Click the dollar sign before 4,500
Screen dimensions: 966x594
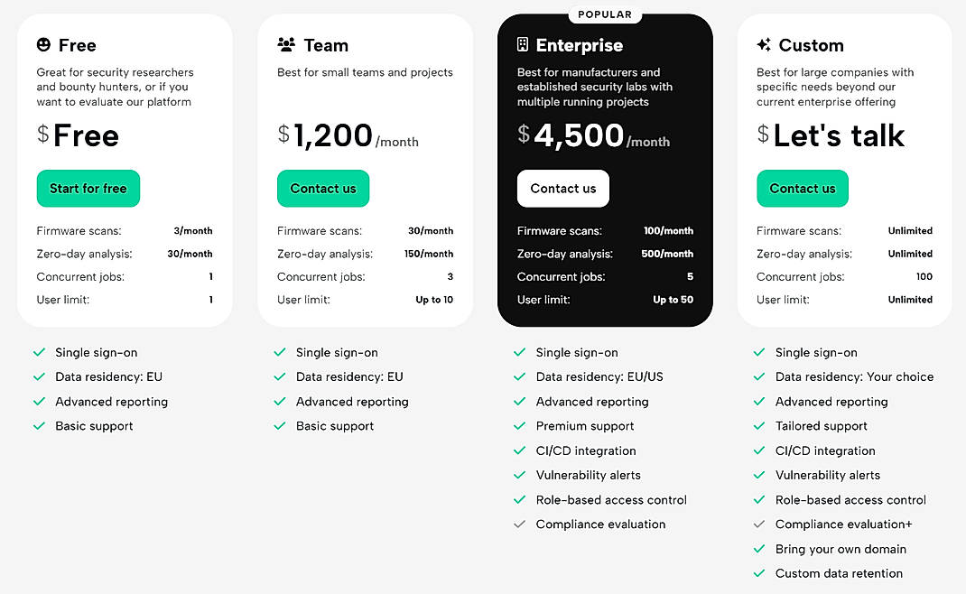524,135
